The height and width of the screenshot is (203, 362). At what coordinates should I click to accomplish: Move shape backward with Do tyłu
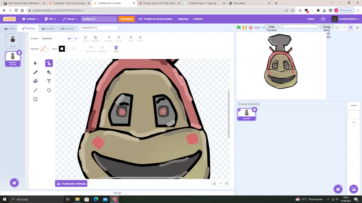(119, 39)
